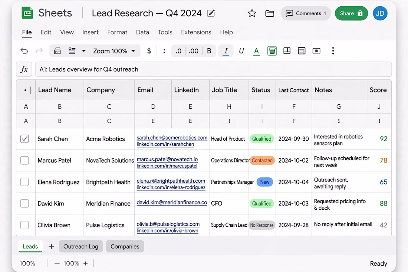
Task: Open the File menu
Action: 27,32
